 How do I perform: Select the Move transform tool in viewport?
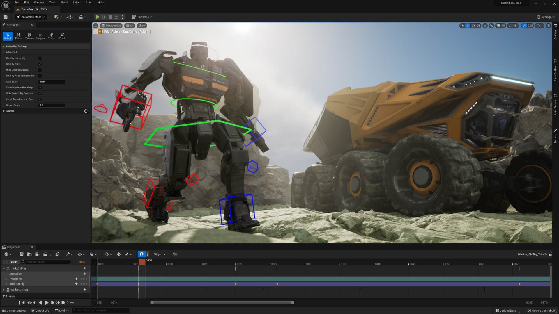tap(468, 26)
